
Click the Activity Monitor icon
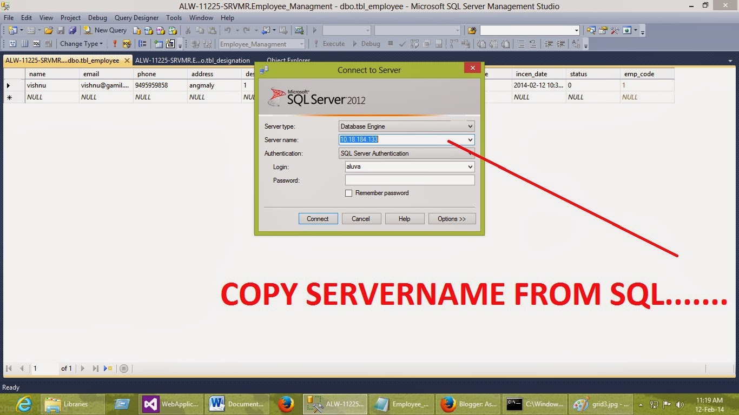(x=299, y=30)
